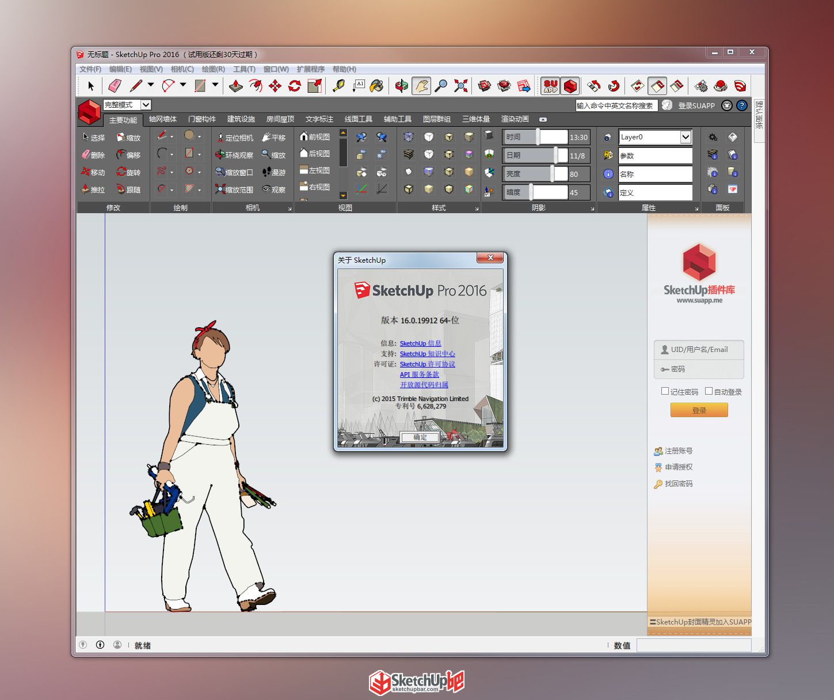This screenshot has width=834, height=700.
Task: Click 推拉 push-pull in modify panel
Action: (x=93, y=190)
